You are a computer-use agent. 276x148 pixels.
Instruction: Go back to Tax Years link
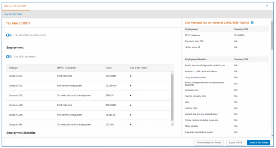pyautogui.click(x=13, y=14)
